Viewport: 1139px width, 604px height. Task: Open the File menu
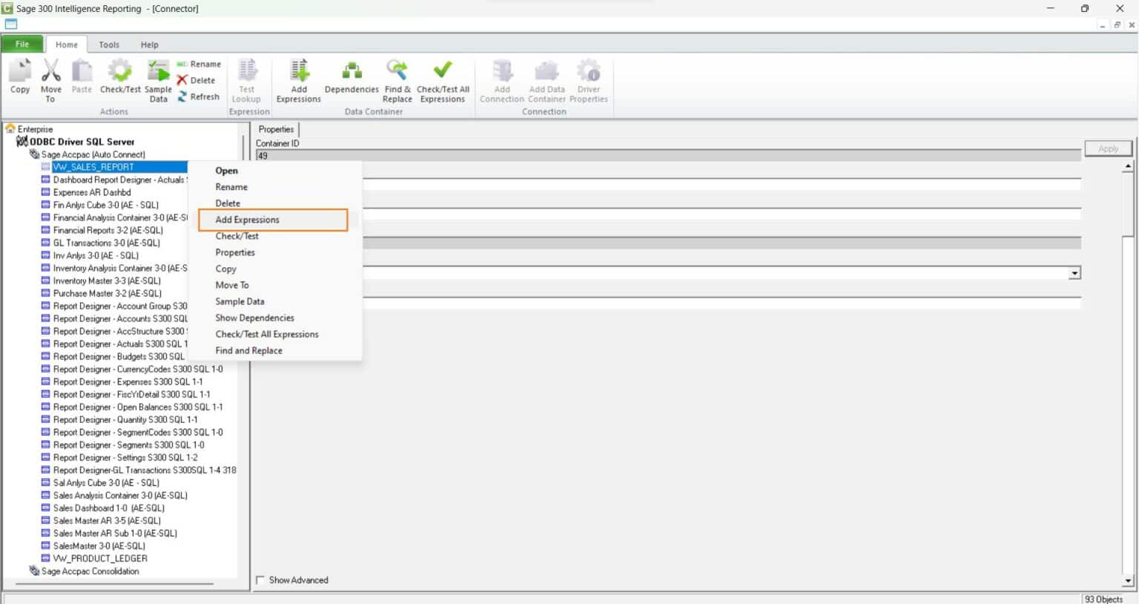pos(22,45)
